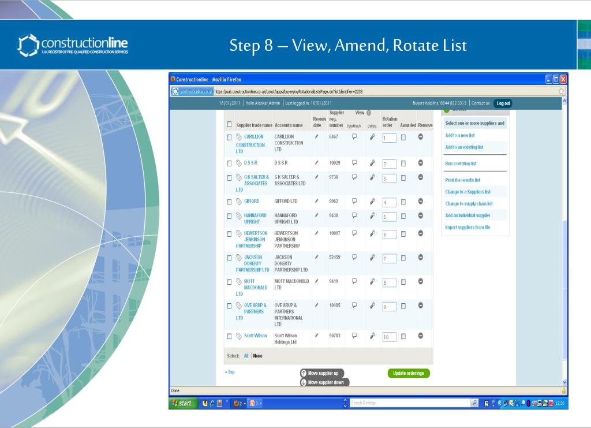Viewport: 591px width, 428px height.
Task: Click the bookmark star in address bar
Action: [561, 91]
